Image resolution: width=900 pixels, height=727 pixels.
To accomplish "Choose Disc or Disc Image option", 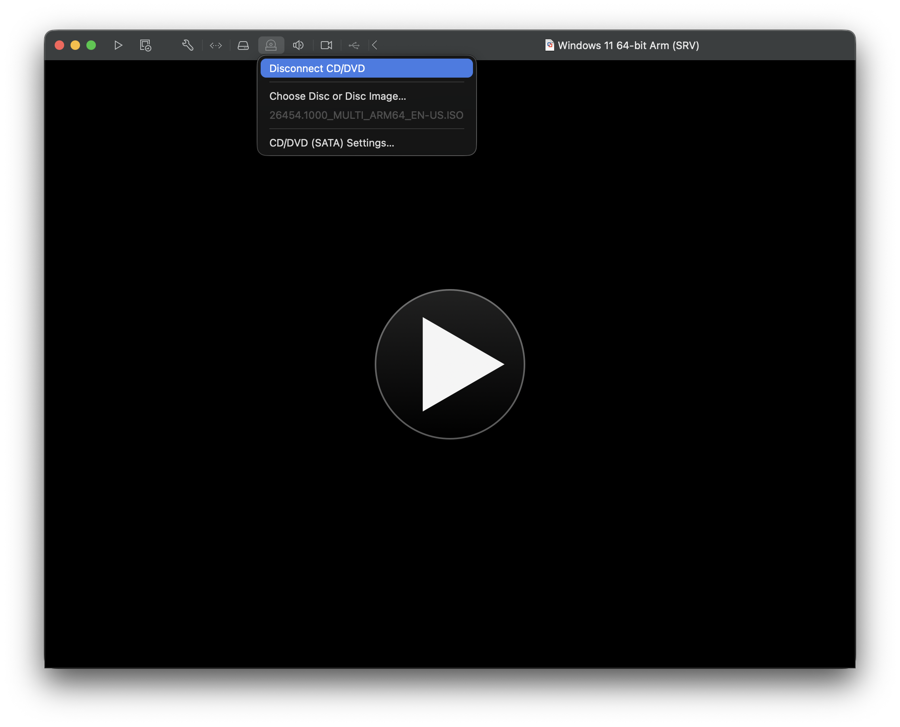I will pos(337,96).
